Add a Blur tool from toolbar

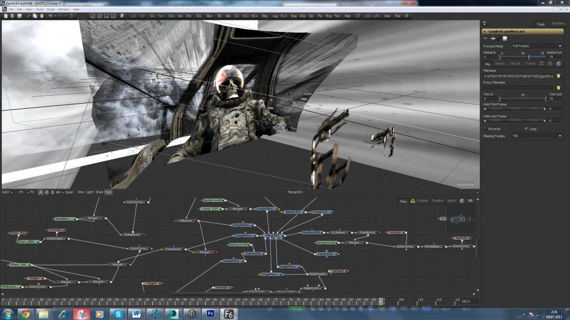[x=209, y=16]
